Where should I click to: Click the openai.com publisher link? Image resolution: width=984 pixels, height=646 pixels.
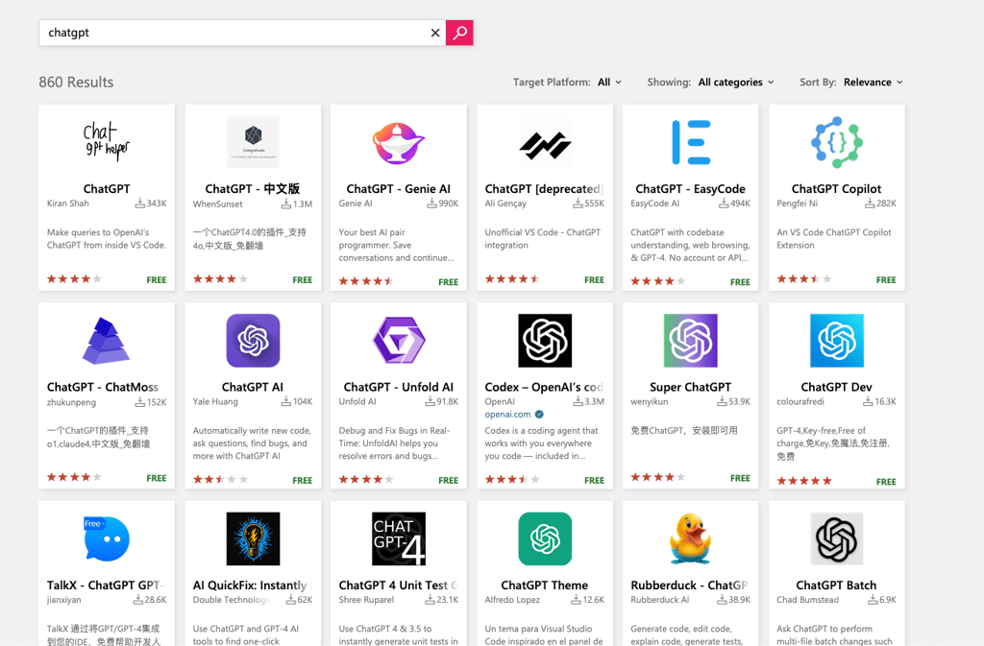click(x=507, y=414)
